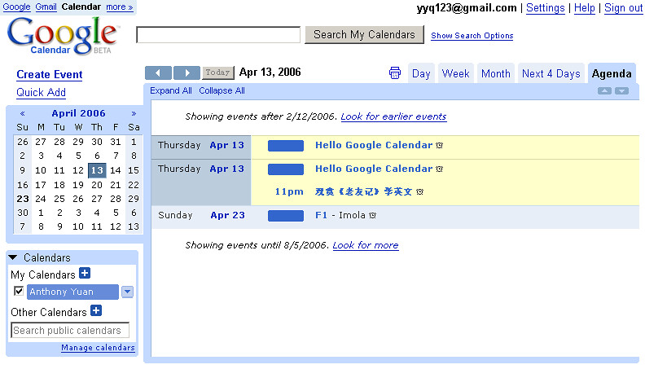Screen dimensions: 645x369
Task: Toggle the Anthony Yuan calendar checkbox
Action: click(19, 292)
